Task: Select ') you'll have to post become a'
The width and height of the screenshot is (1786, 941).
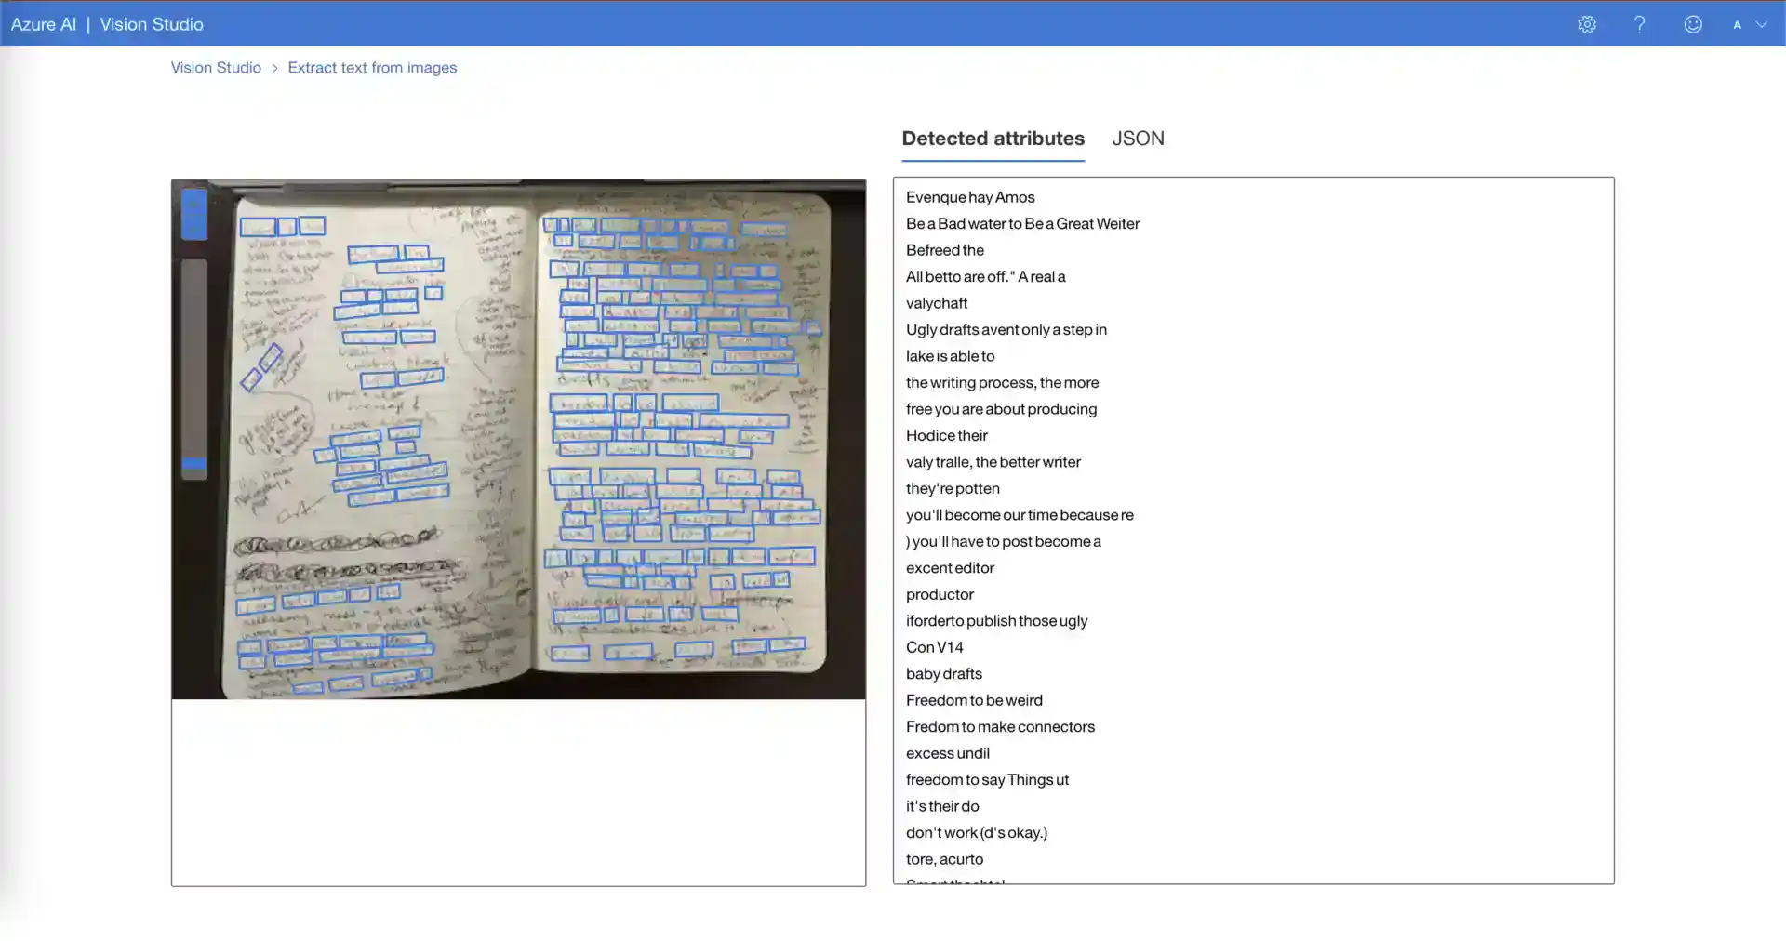Action: pos(1003,542)
